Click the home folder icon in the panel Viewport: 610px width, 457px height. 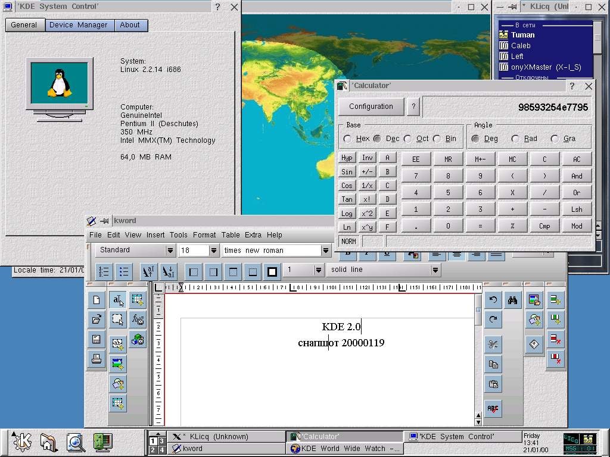point(48,443)
